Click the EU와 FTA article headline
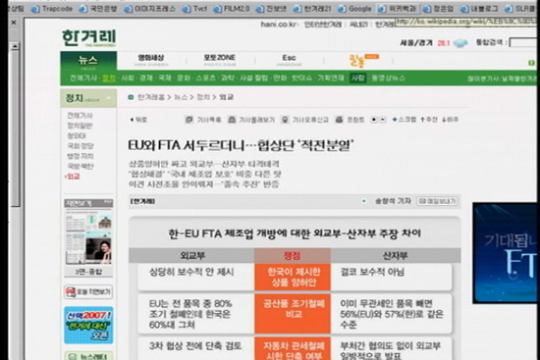 tap(241, 145)
